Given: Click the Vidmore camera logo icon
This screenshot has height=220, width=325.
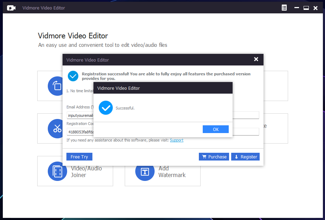Looking at the screenshot, I should (x=11, y=8).
